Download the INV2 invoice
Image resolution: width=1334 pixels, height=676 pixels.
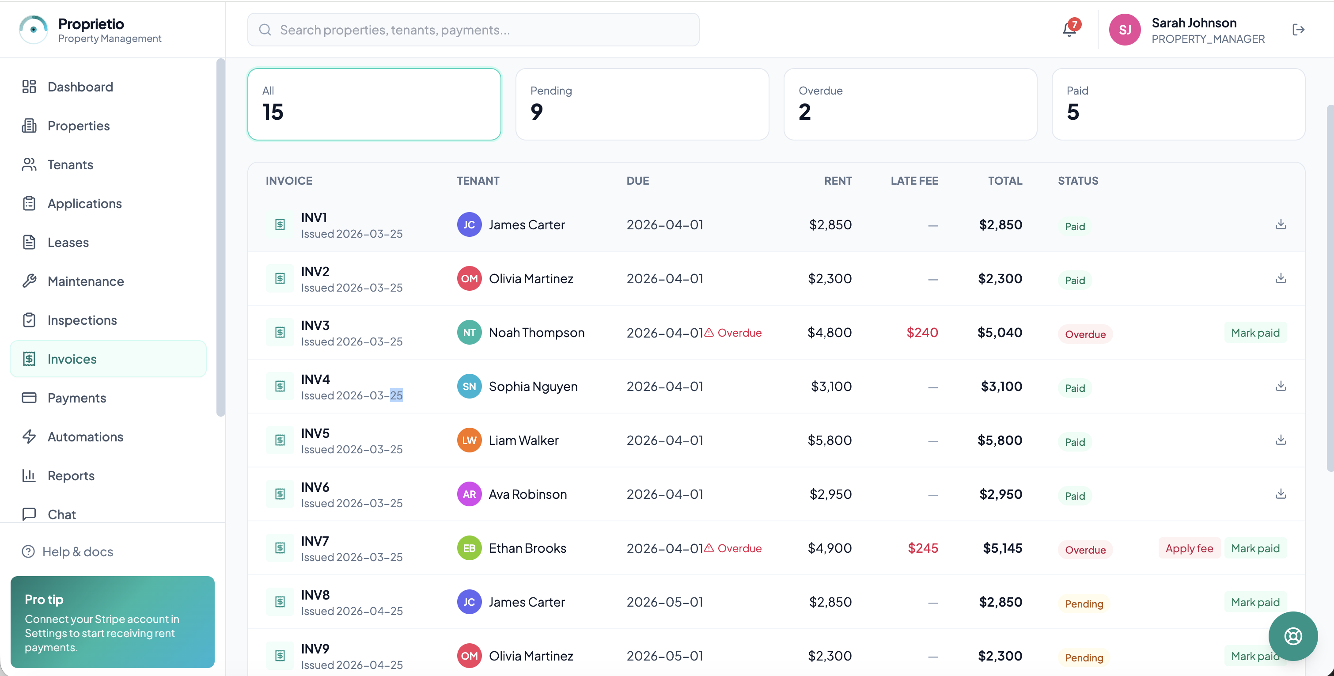click(x=1281, y=278)
